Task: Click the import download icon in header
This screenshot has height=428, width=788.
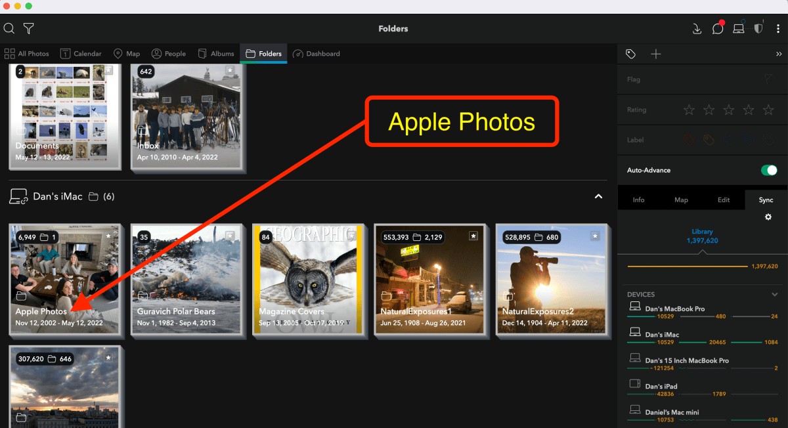Action: coord(697,28)
